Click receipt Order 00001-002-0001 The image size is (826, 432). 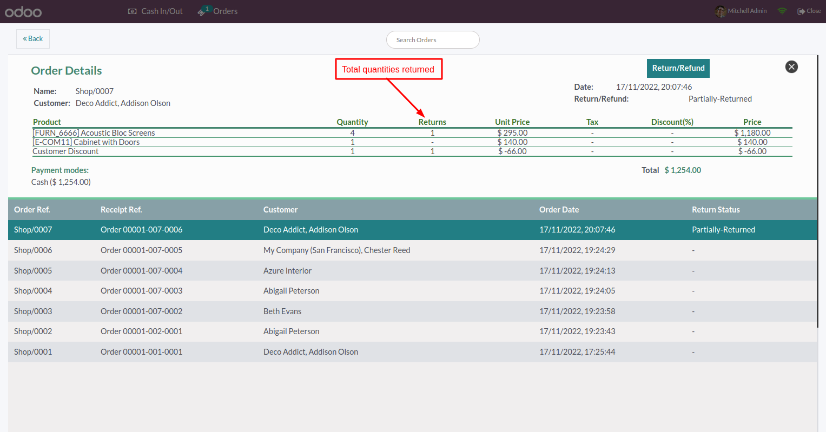(x=141, y=331)
